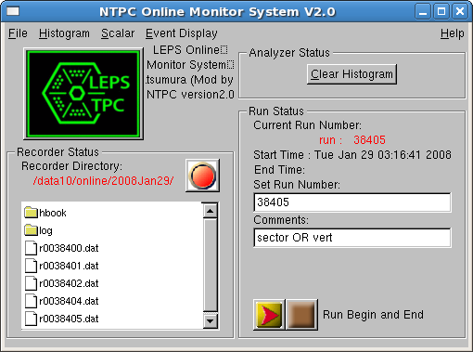Stop run with the brown square button
The height and width of the screenshot is (352, 473).
tap(301, 315)
